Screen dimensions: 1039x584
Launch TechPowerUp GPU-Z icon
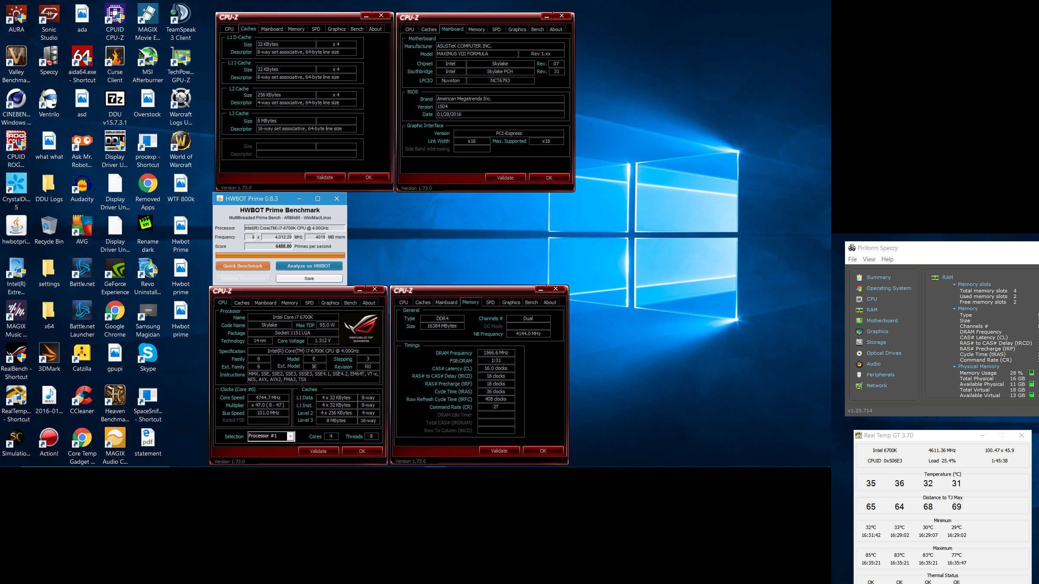pyautogui.click(x=181, y=64)
